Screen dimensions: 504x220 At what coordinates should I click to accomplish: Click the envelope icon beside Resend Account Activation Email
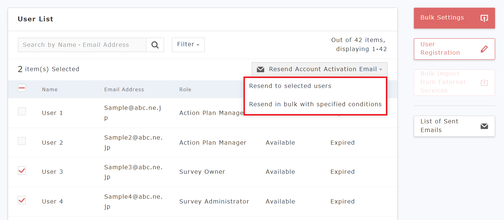click(x=261, y=69)
